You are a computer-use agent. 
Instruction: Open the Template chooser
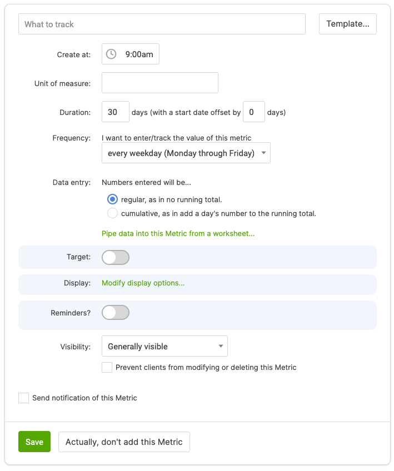(x=347, y=24)
